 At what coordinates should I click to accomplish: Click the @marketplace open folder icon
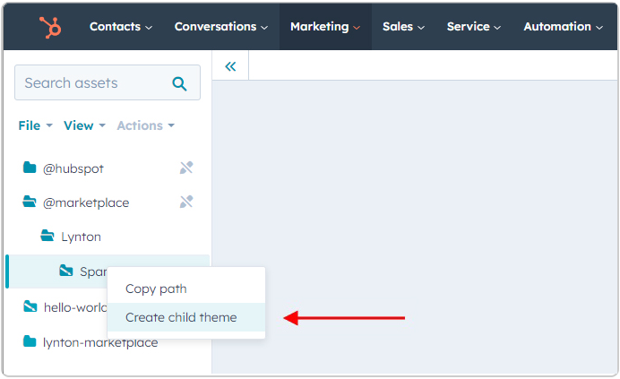30,202
